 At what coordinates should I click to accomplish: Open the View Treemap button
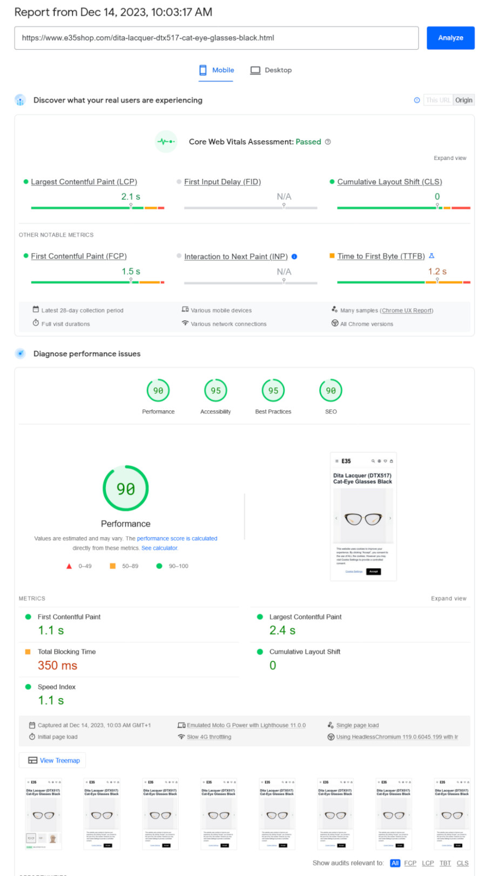(53, 760)
